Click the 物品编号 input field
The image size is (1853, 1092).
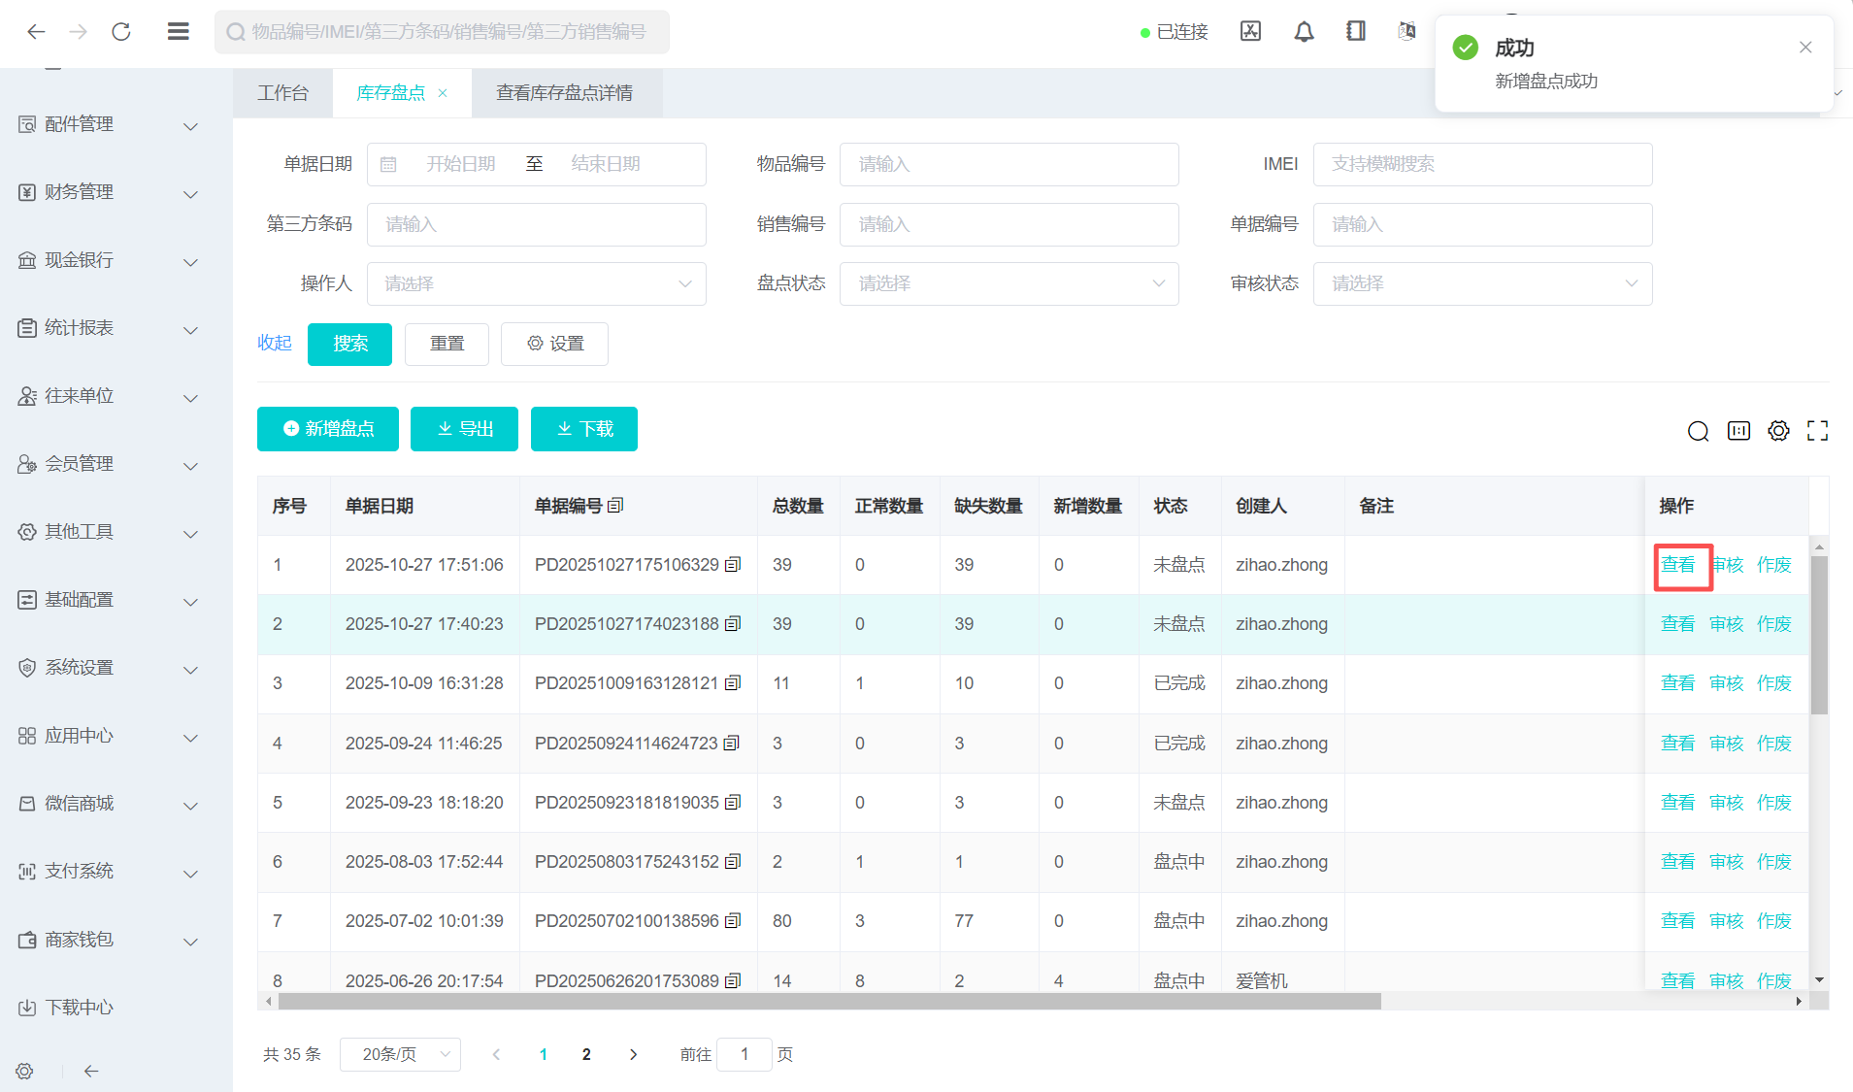[1009, 165]
